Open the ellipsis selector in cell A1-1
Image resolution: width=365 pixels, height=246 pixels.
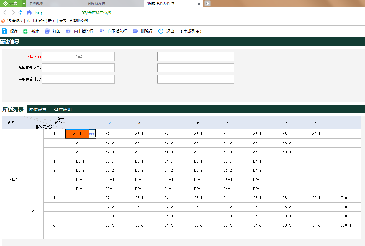click(x=92, y=134)
